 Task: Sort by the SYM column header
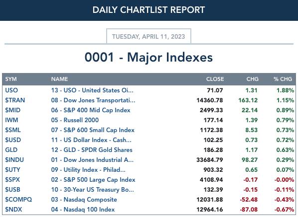11,79
